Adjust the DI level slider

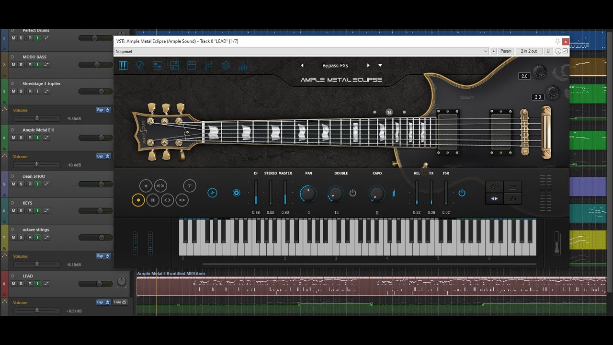pos(256,193)
